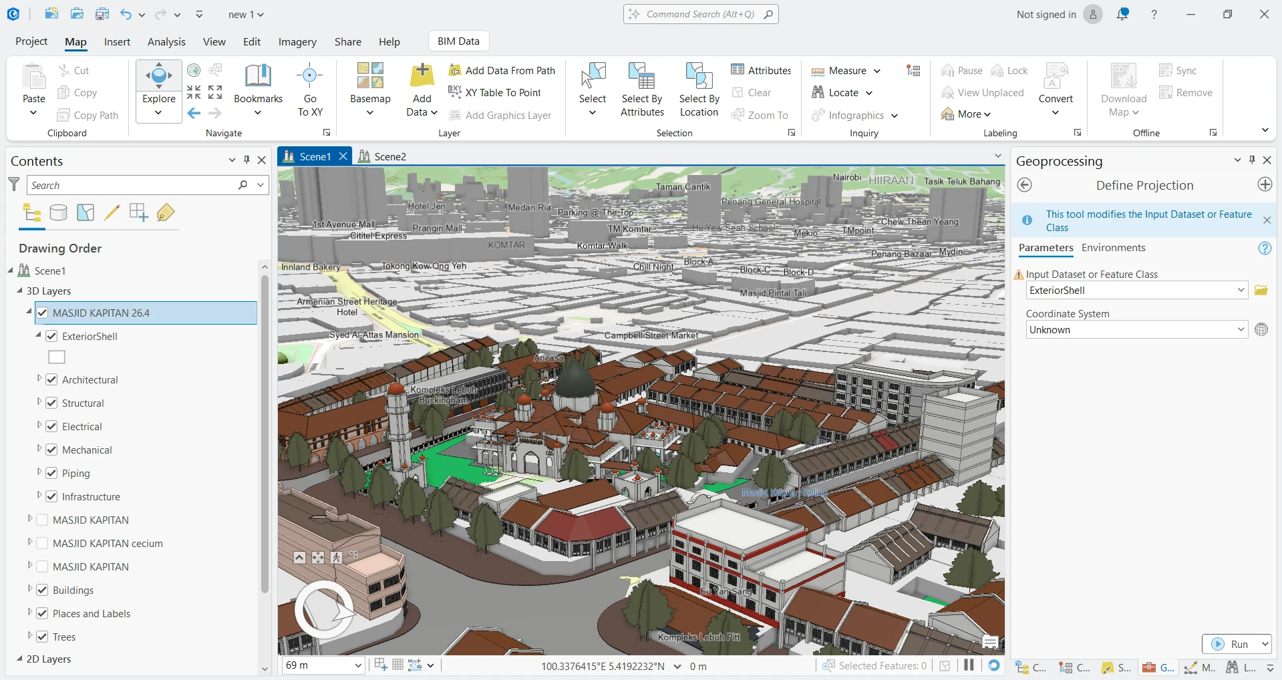Image resolution: width=1282 pixels, height=680 pixels.
Task: Go back in Geoprocessing pane
Action: coord(1025,185)
